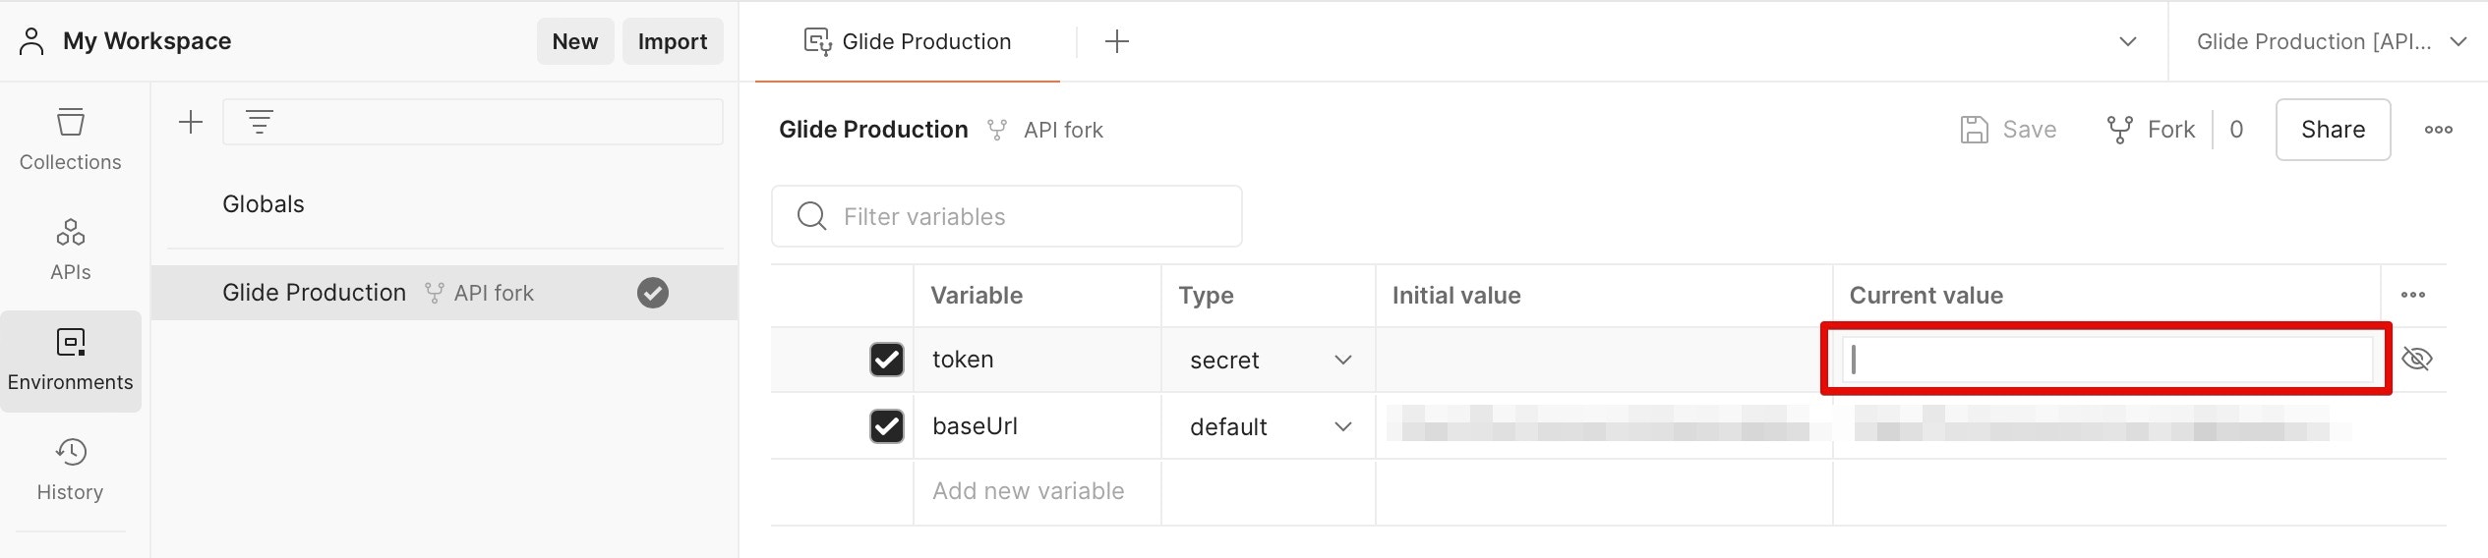
Task: Fork the Glide Production environment
Action: click(x=2151, y=130)
